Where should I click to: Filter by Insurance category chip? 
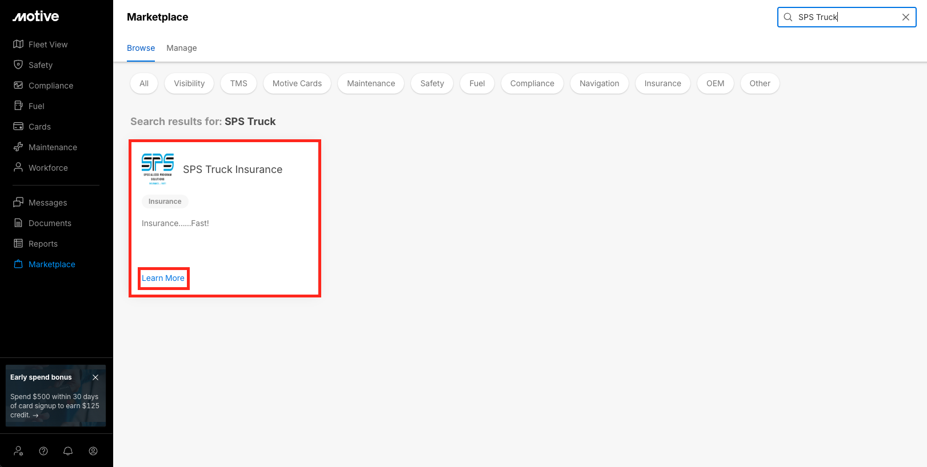(663, 83)
